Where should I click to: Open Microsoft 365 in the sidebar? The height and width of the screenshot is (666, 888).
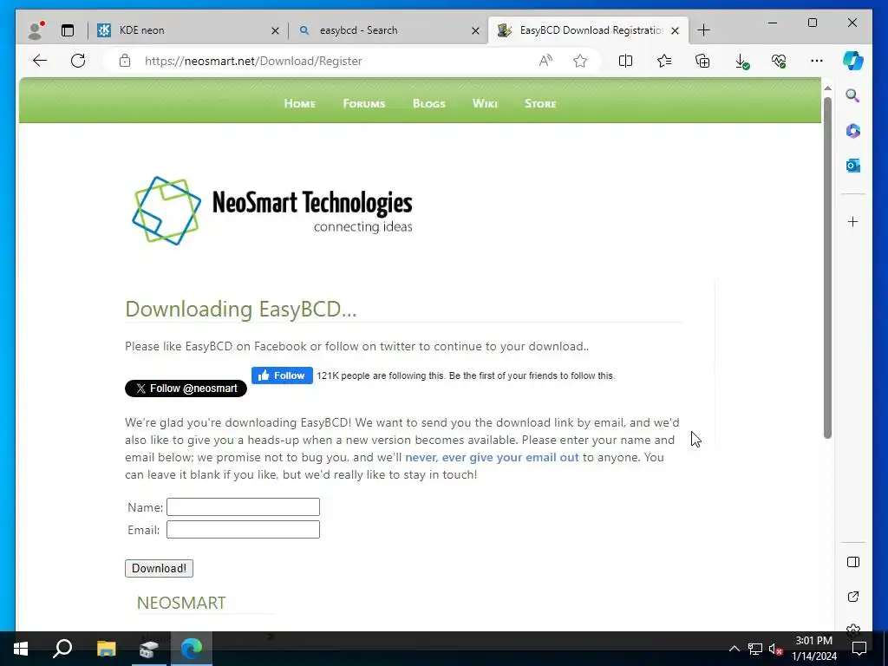[x=853, y=131]
